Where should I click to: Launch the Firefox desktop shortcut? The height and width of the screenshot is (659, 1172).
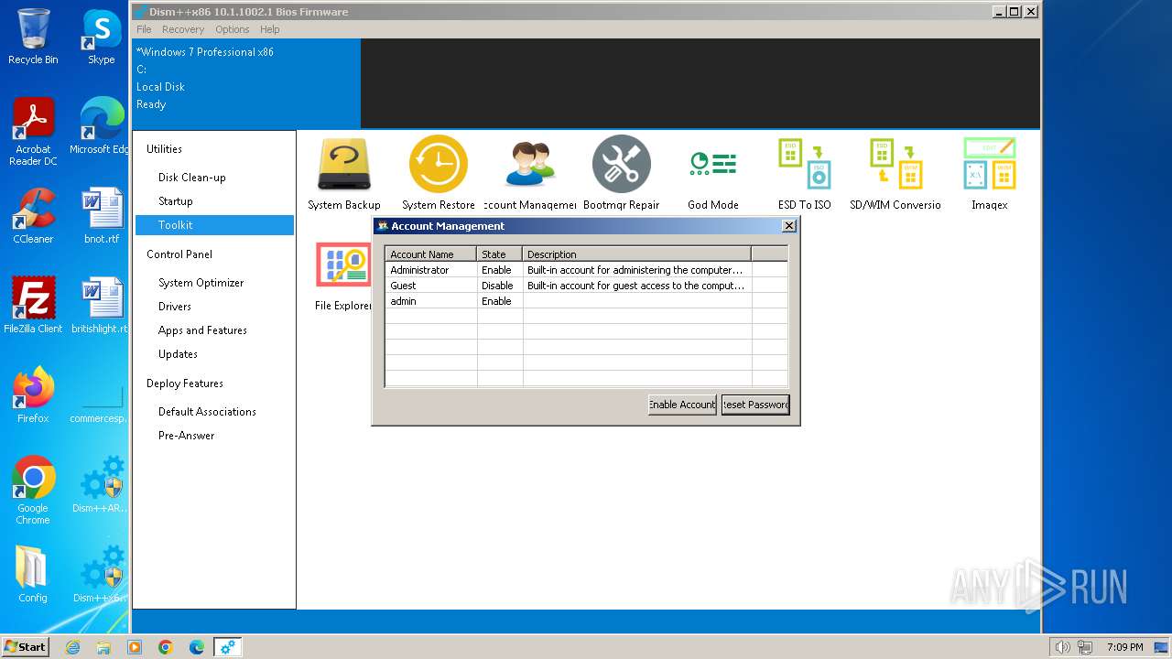[x=33, y=395]
